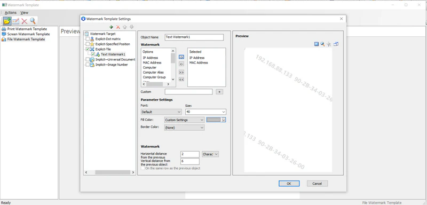Enable the Explicit-Specified Position checkbox

[88, 44]
